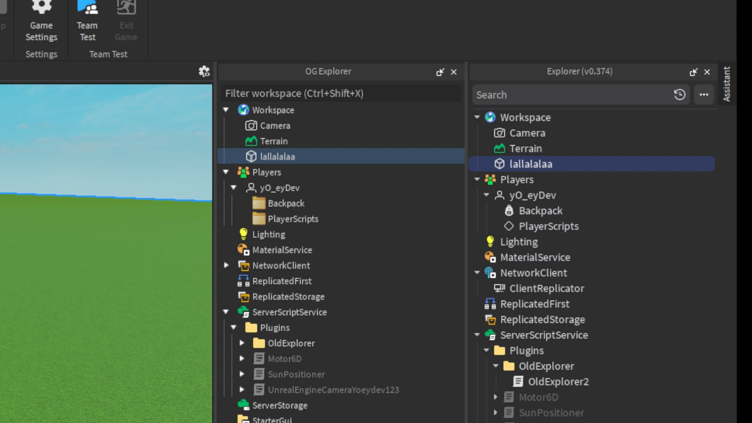
Task: Select ReplicatedStorage row in OG Explorer
Action: click(341, 296)
